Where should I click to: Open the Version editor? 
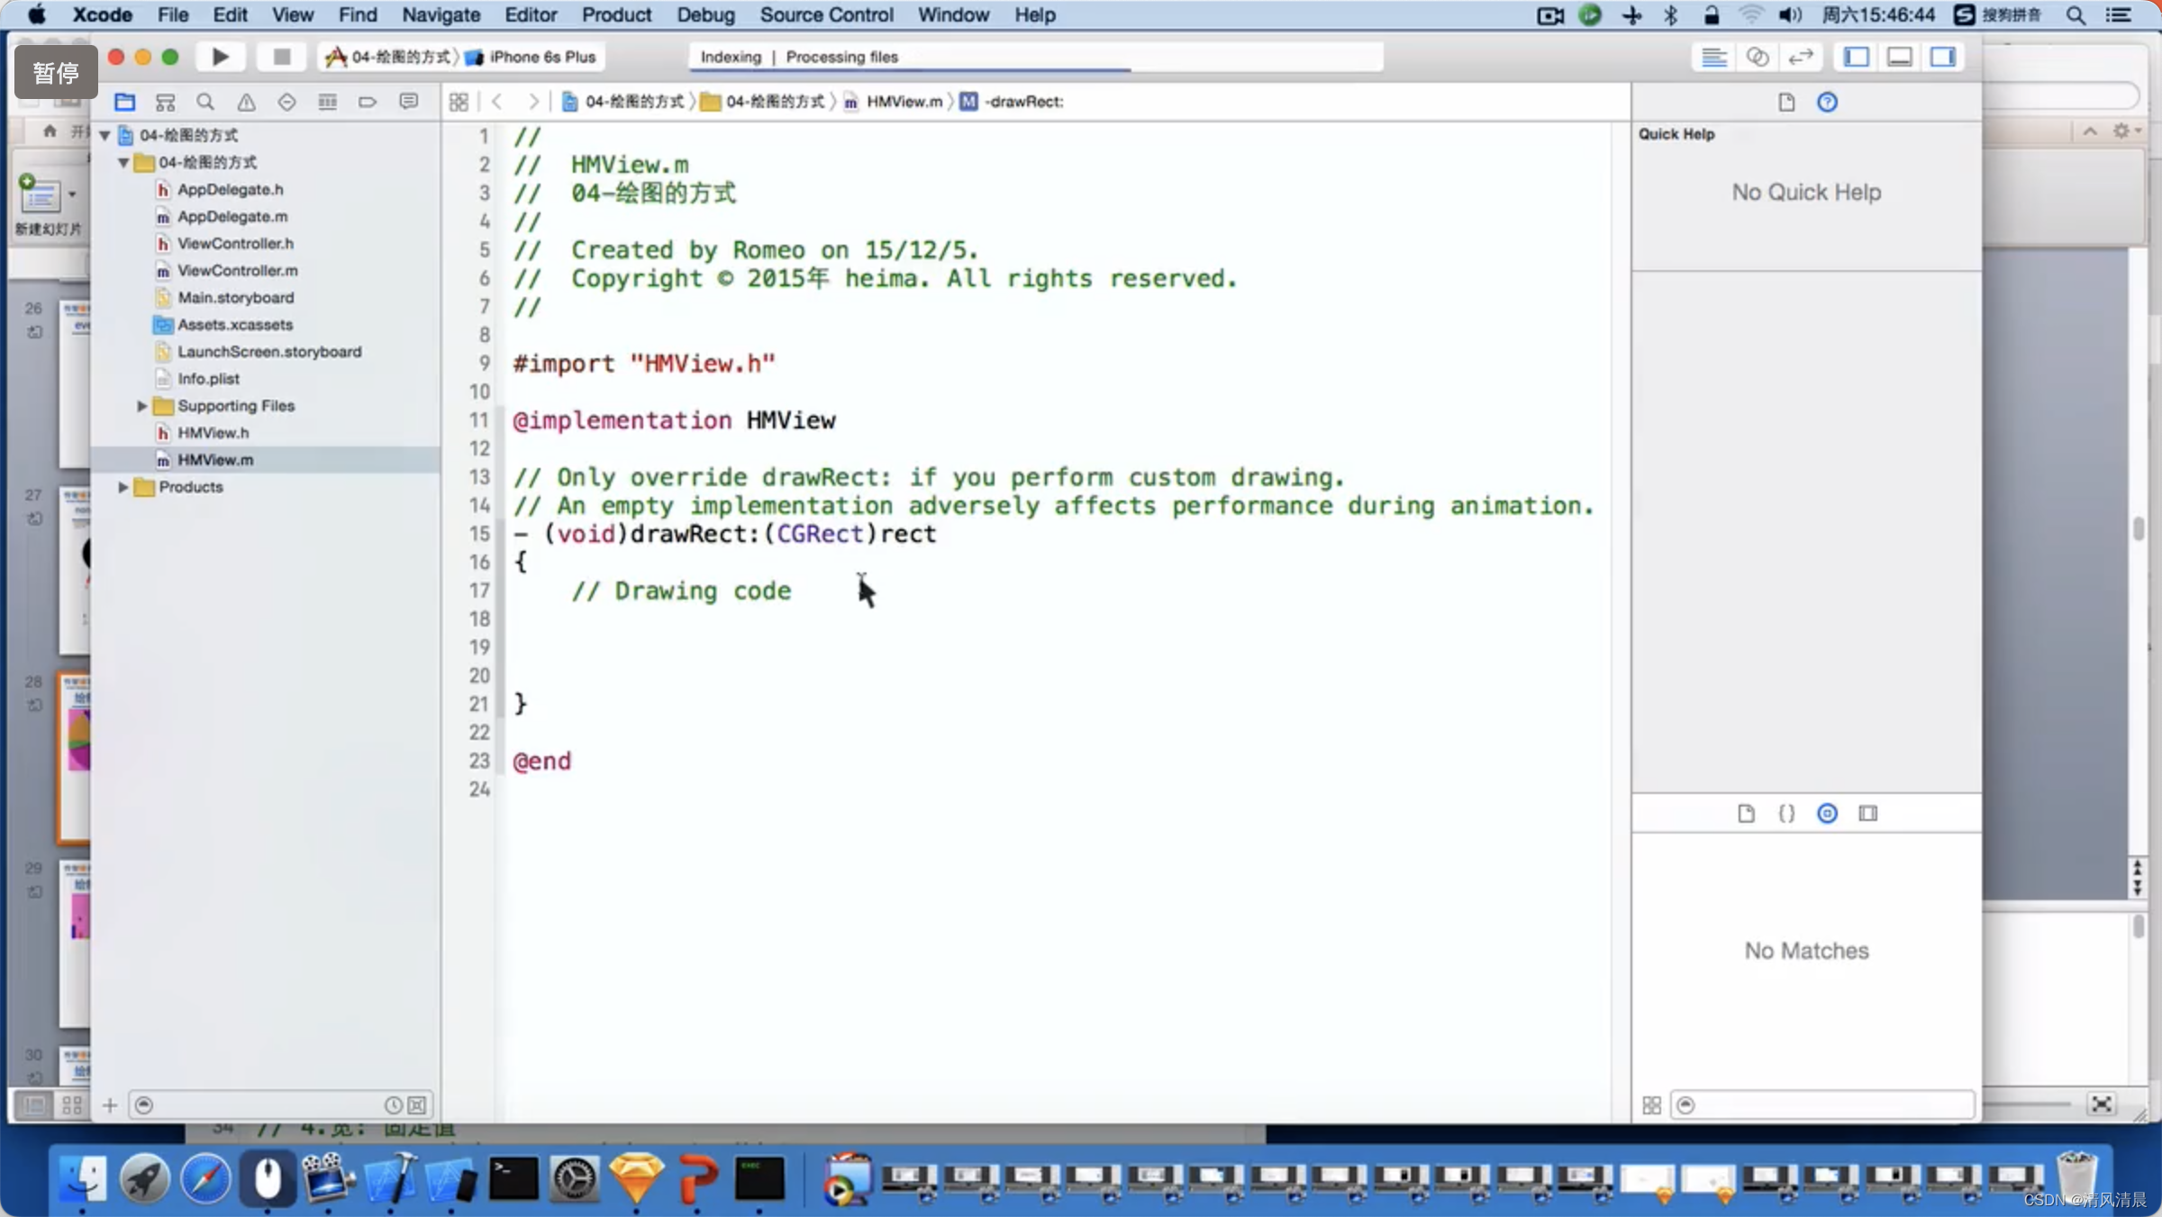(1800, 57)
